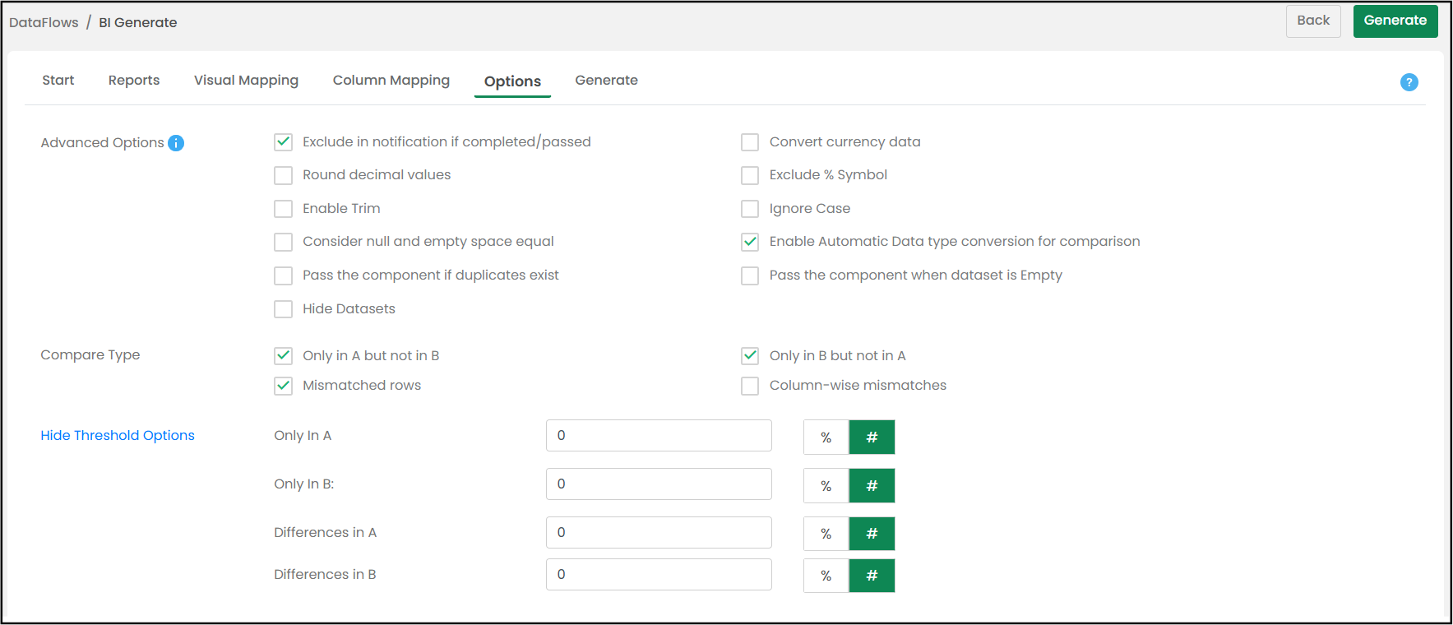Screen dimensions: 1453x625
Task: Switch Only In A threshold to percent
Action: coord(826,437)
